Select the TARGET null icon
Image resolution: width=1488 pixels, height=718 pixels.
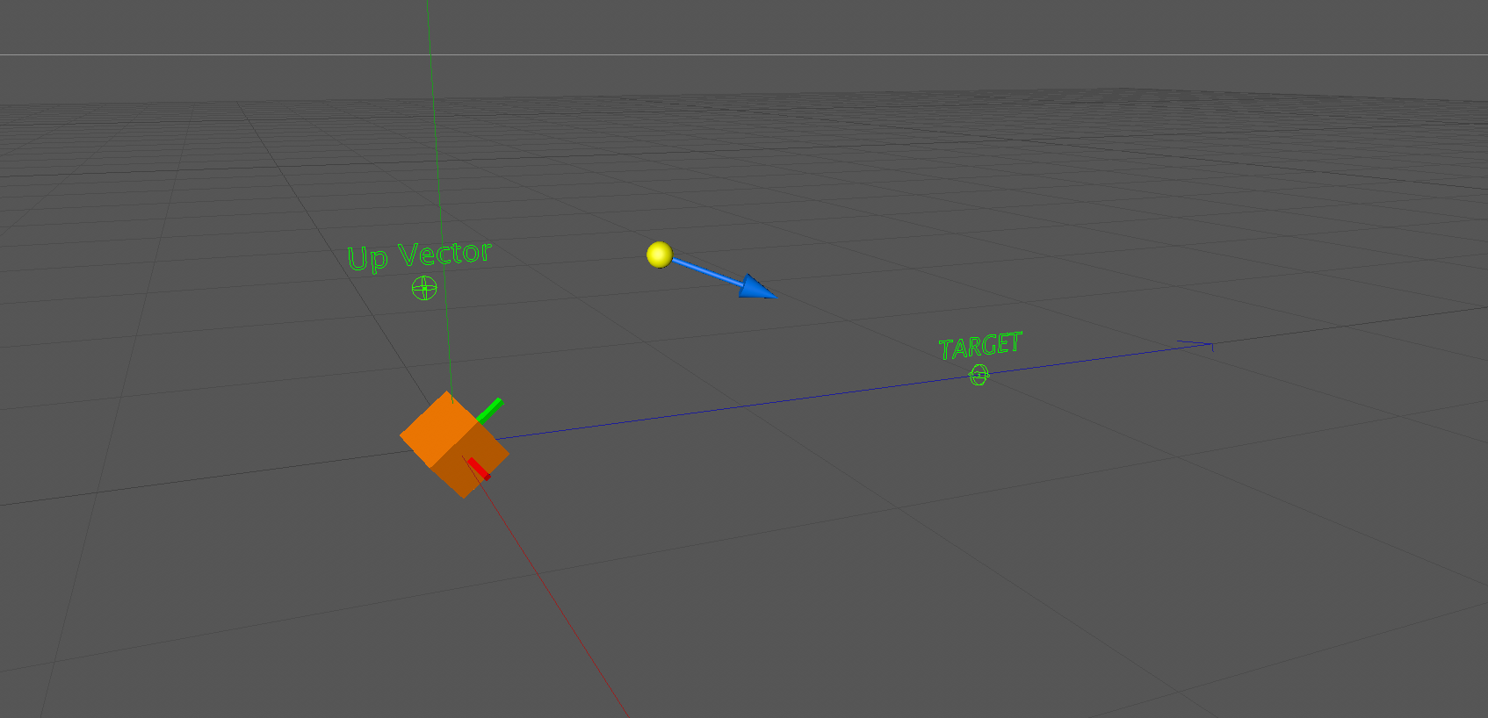979,376
